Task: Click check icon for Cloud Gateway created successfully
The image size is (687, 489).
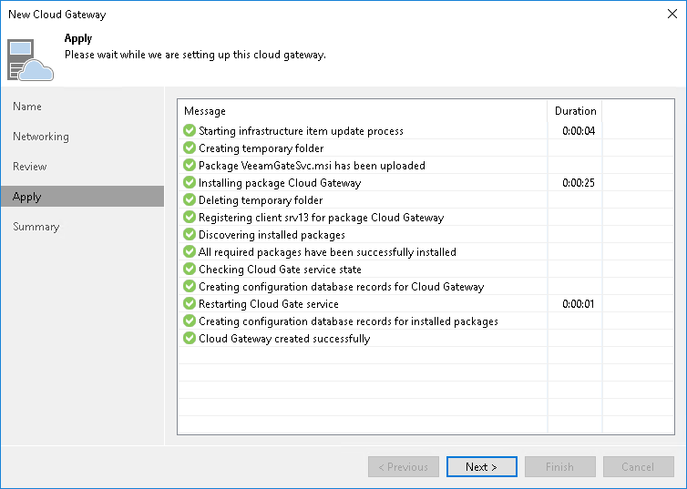Action: [190, 339]
